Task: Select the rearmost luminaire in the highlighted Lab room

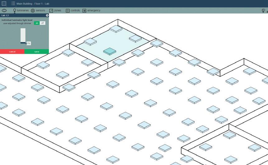Action: (116, 29)
